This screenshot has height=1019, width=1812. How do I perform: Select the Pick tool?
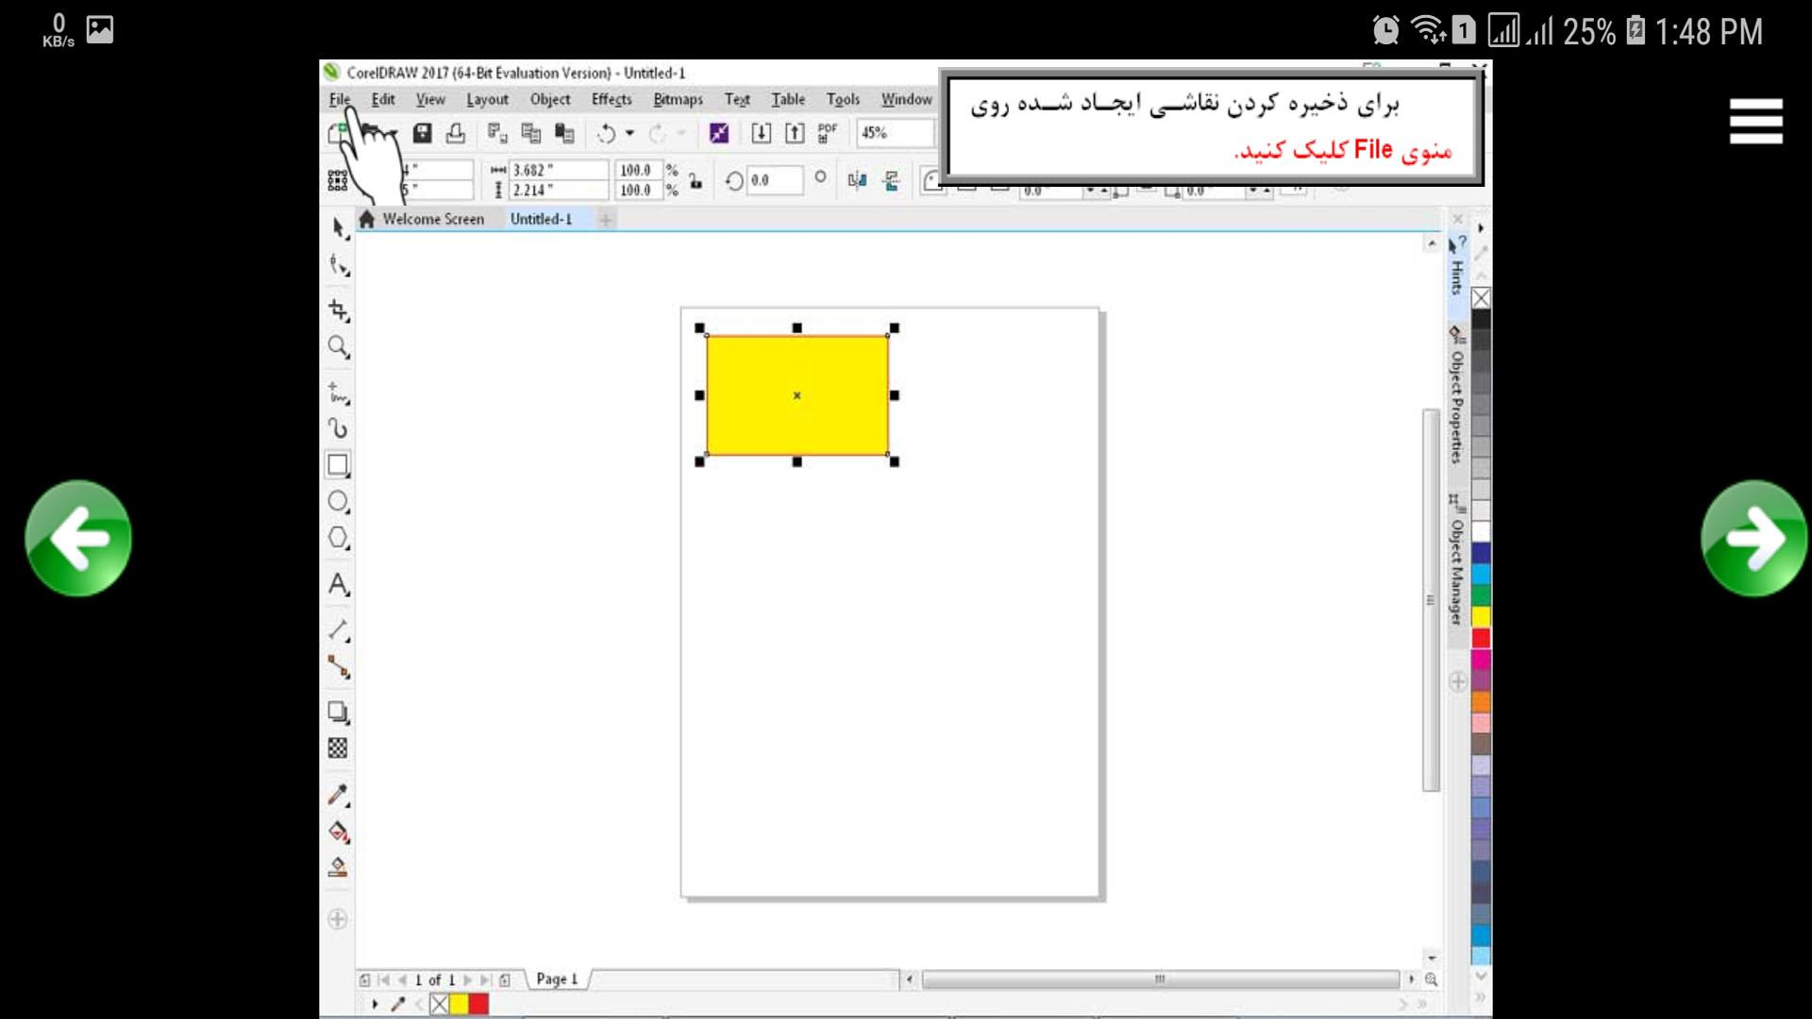click(338, 228)
